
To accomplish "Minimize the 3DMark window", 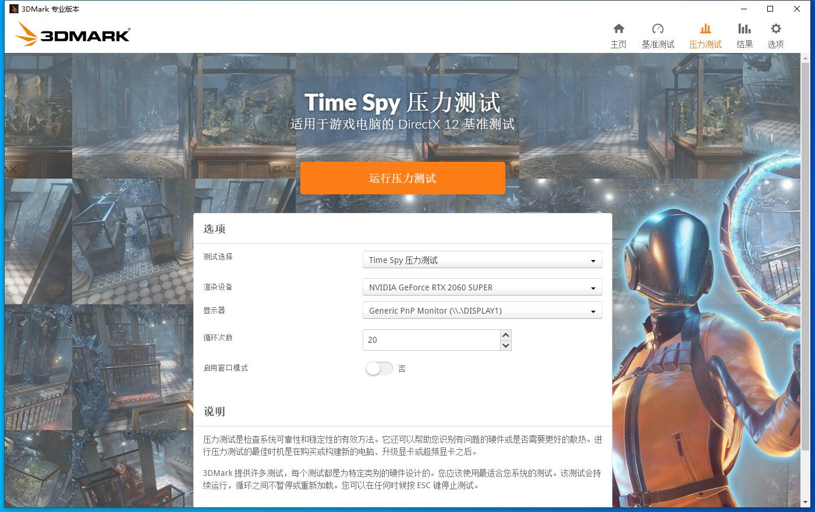I will point(744,9).
